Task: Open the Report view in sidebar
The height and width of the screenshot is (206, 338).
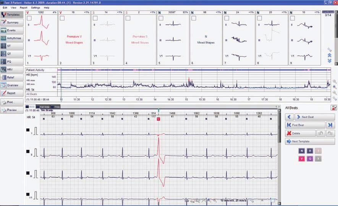Action: point(12,93)
